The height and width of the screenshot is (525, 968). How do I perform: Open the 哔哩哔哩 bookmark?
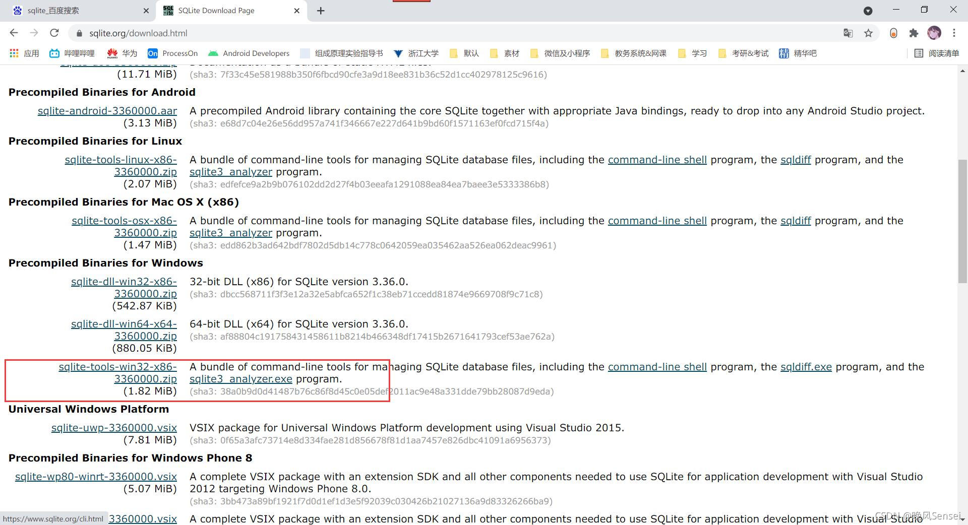[x=72, y=53]
